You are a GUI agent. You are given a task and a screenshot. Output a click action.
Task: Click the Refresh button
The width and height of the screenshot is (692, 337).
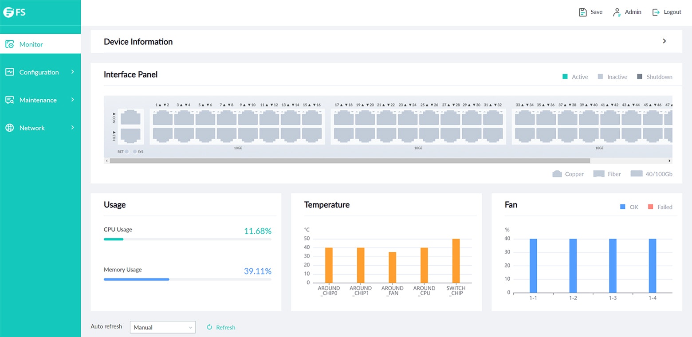coord(221,327)
